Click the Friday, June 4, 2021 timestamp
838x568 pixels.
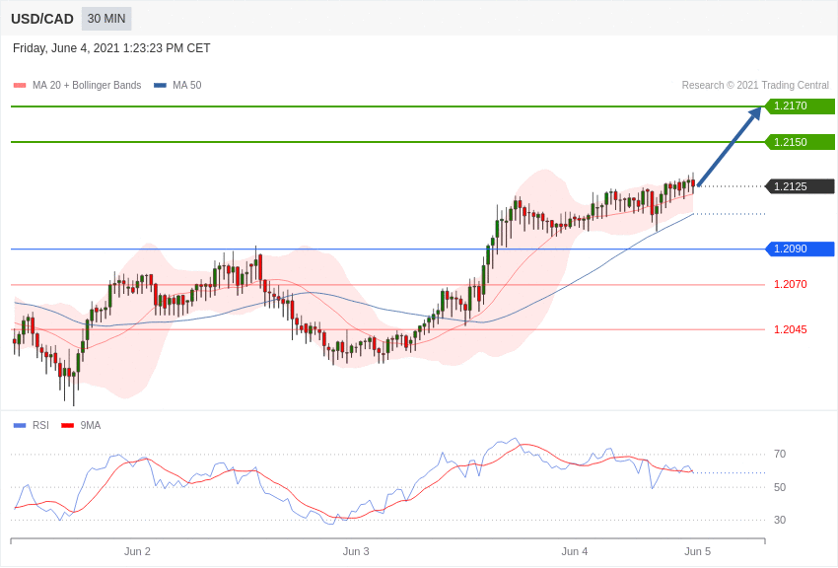(111, 48)
